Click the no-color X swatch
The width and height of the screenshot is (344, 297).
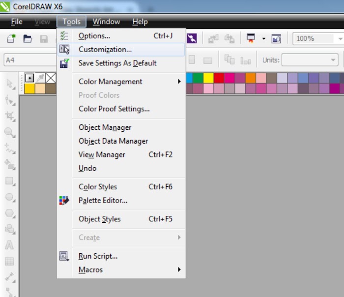pyautogui.click(x=51, y=78)
